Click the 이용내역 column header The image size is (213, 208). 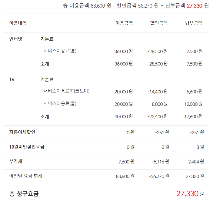[18, 23]
